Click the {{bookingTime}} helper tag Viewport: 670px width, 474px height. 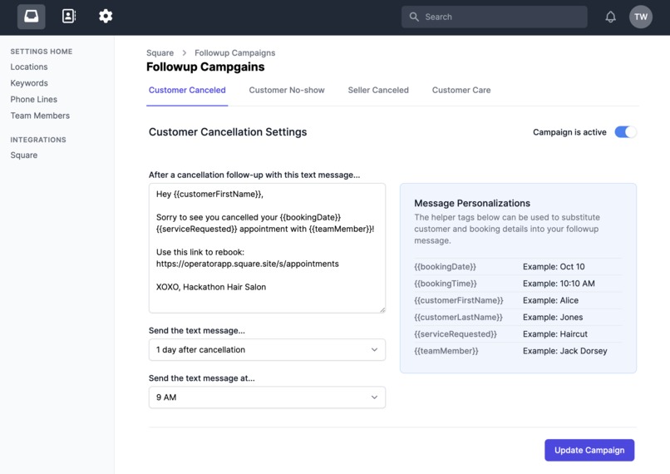pyautogui.click(x=446, y=284)
